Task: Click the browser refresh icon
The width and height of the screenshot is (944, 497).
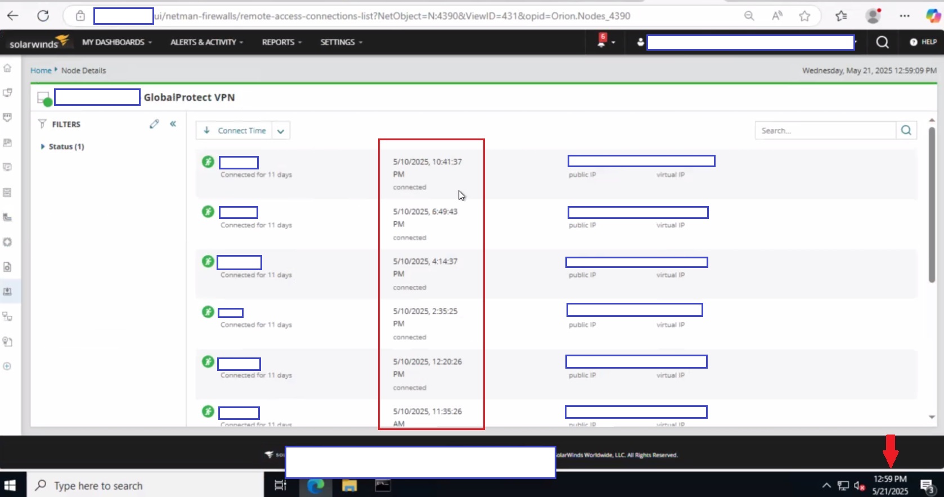Action: coord(43,16)
